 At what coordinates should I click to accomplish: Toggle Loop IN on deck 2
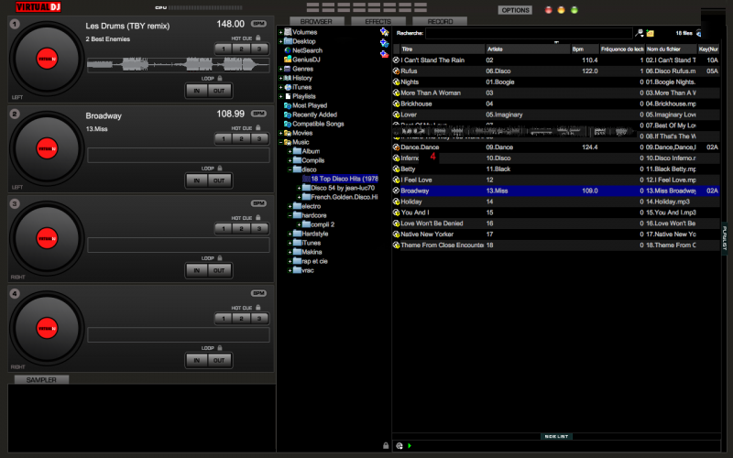[197, 180]
